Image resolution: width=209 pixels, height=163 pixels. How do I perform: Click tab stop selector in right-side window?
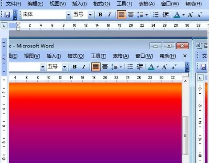coord(200,78)
